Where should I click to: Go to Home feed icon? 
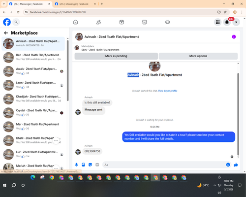pos(75,22)
